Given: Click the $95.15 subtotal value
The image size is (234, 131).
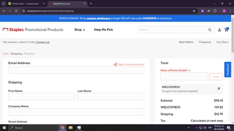Looking at the screenshot, I should point(218,100).
